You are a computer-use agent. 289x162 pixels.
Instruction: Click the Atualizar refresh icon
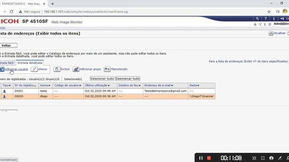point(270,33)
